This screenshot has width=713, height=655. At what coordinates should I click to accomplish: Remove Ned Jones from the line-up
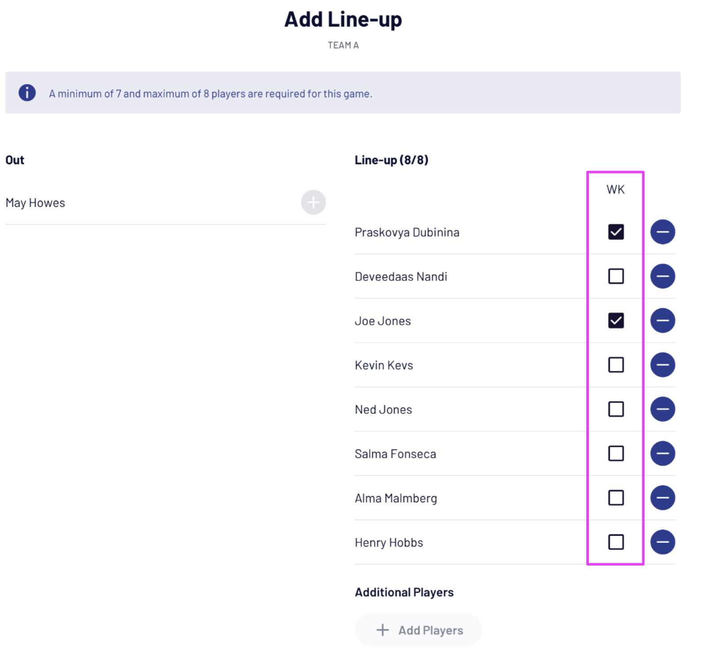[x=662, y=409]
